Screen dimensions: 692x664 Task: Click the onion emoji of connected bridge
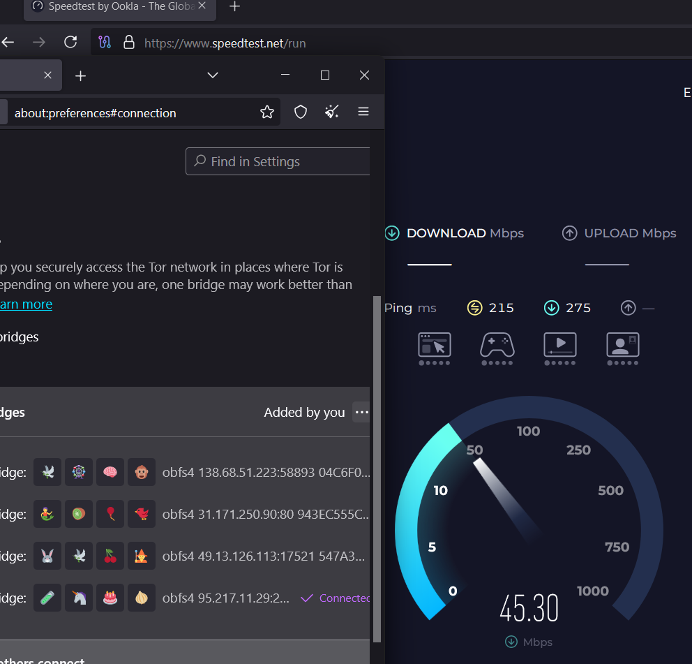[x=142, y=598]
